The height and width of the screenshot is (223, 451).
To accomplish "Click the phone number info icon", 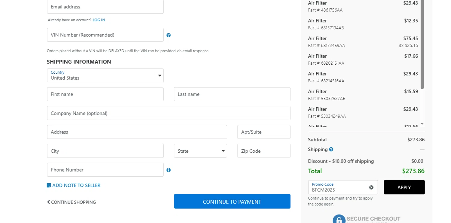I will [x=168, y=170].
